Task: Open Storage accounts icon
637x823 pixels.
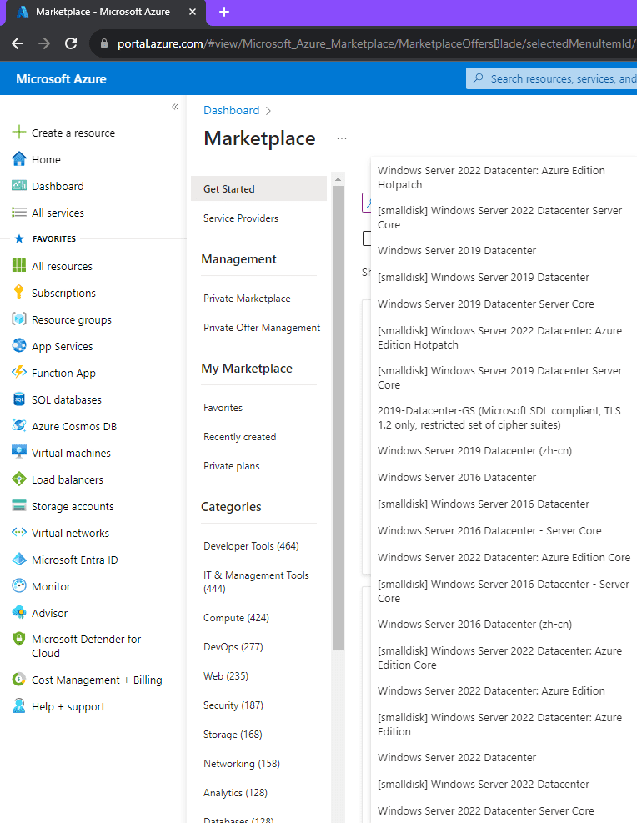Action: click(19, 506)
